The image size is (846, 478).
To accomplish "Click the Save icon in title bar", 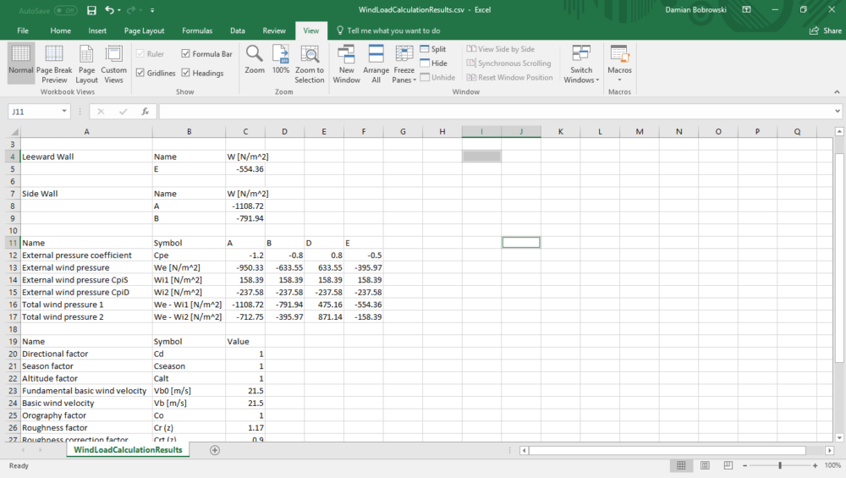I will coord(91,9).
